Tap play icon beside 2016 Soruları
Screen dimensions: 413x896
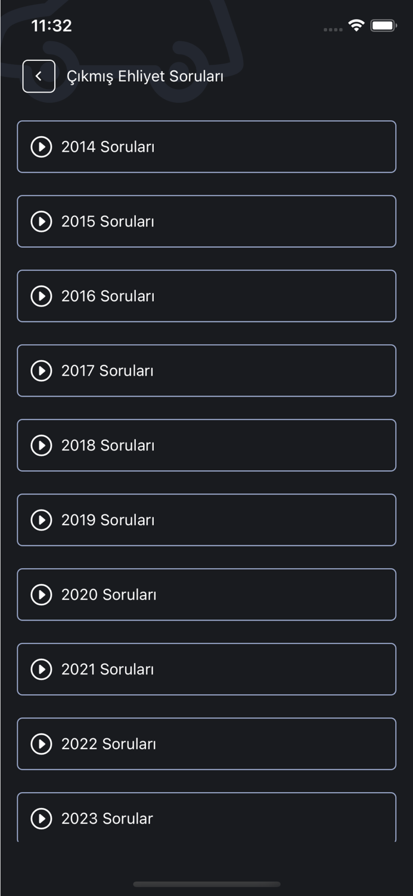[41, 296]
